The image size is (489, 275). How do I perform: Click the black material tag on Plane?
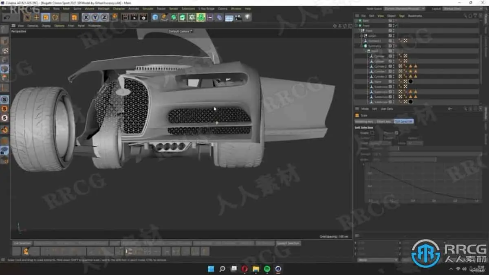pyautogui.click(x=411, y=81)
